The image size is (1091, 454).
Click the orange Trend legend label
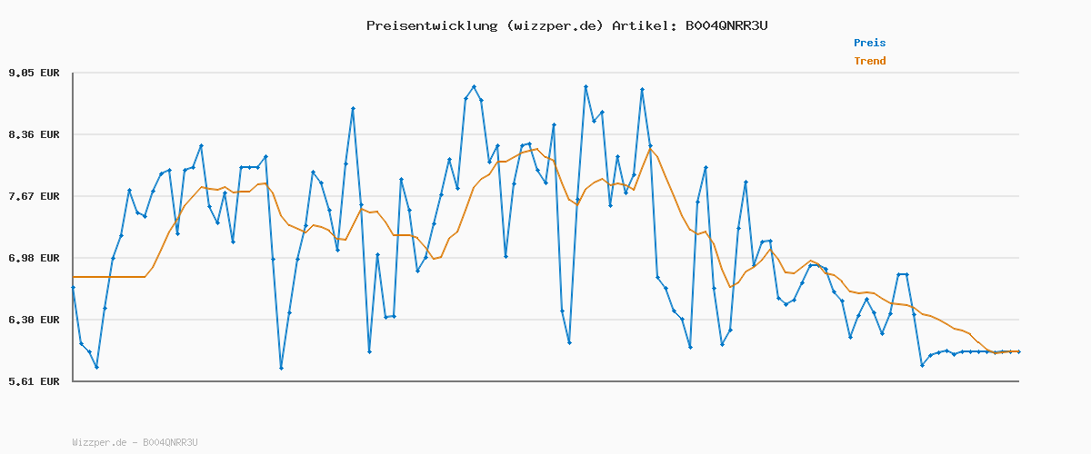click(869, 62)
